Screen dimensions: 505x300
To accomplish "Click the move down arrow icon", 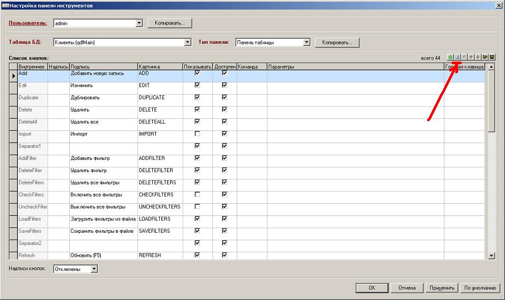I will 478,58.
